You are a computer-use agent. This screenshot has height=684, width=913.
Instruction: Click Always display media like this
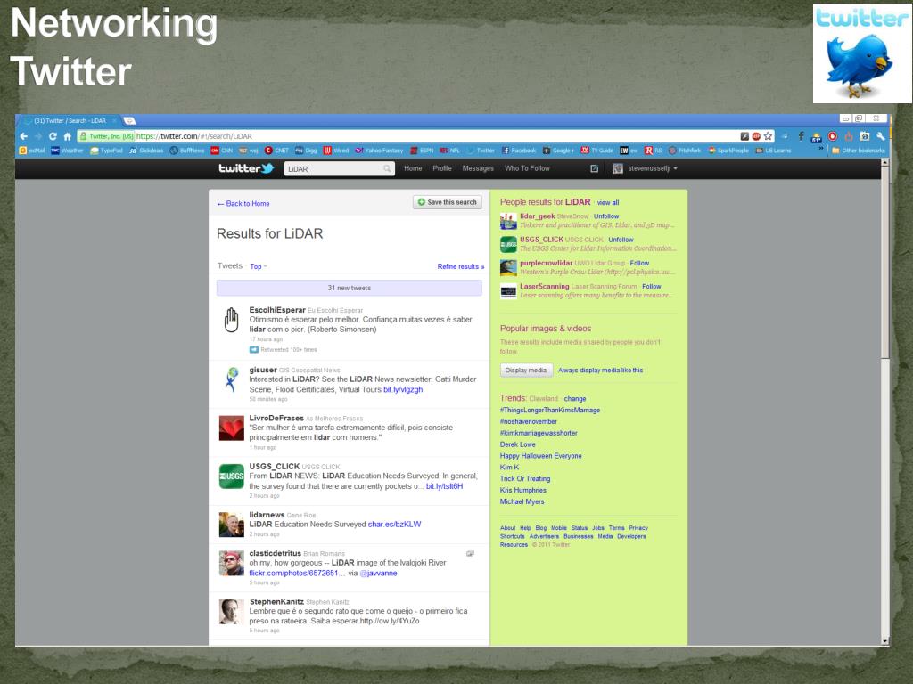pos(601,370)
